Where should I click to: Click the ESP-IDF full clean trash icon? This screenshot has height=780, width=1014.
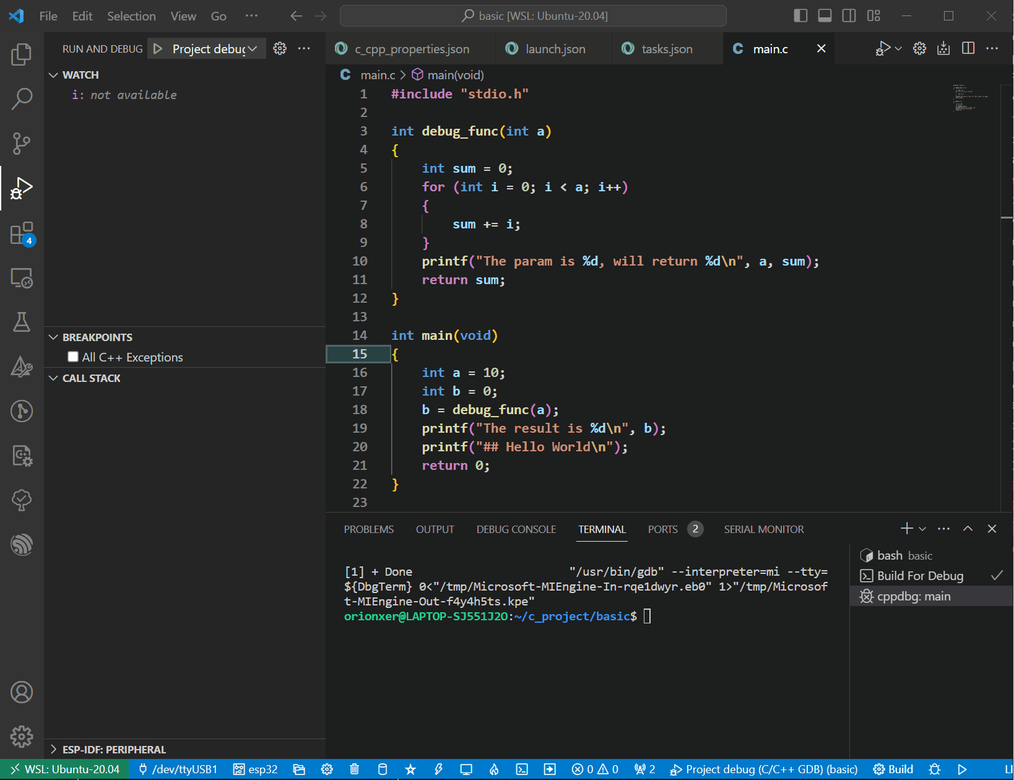354,769
